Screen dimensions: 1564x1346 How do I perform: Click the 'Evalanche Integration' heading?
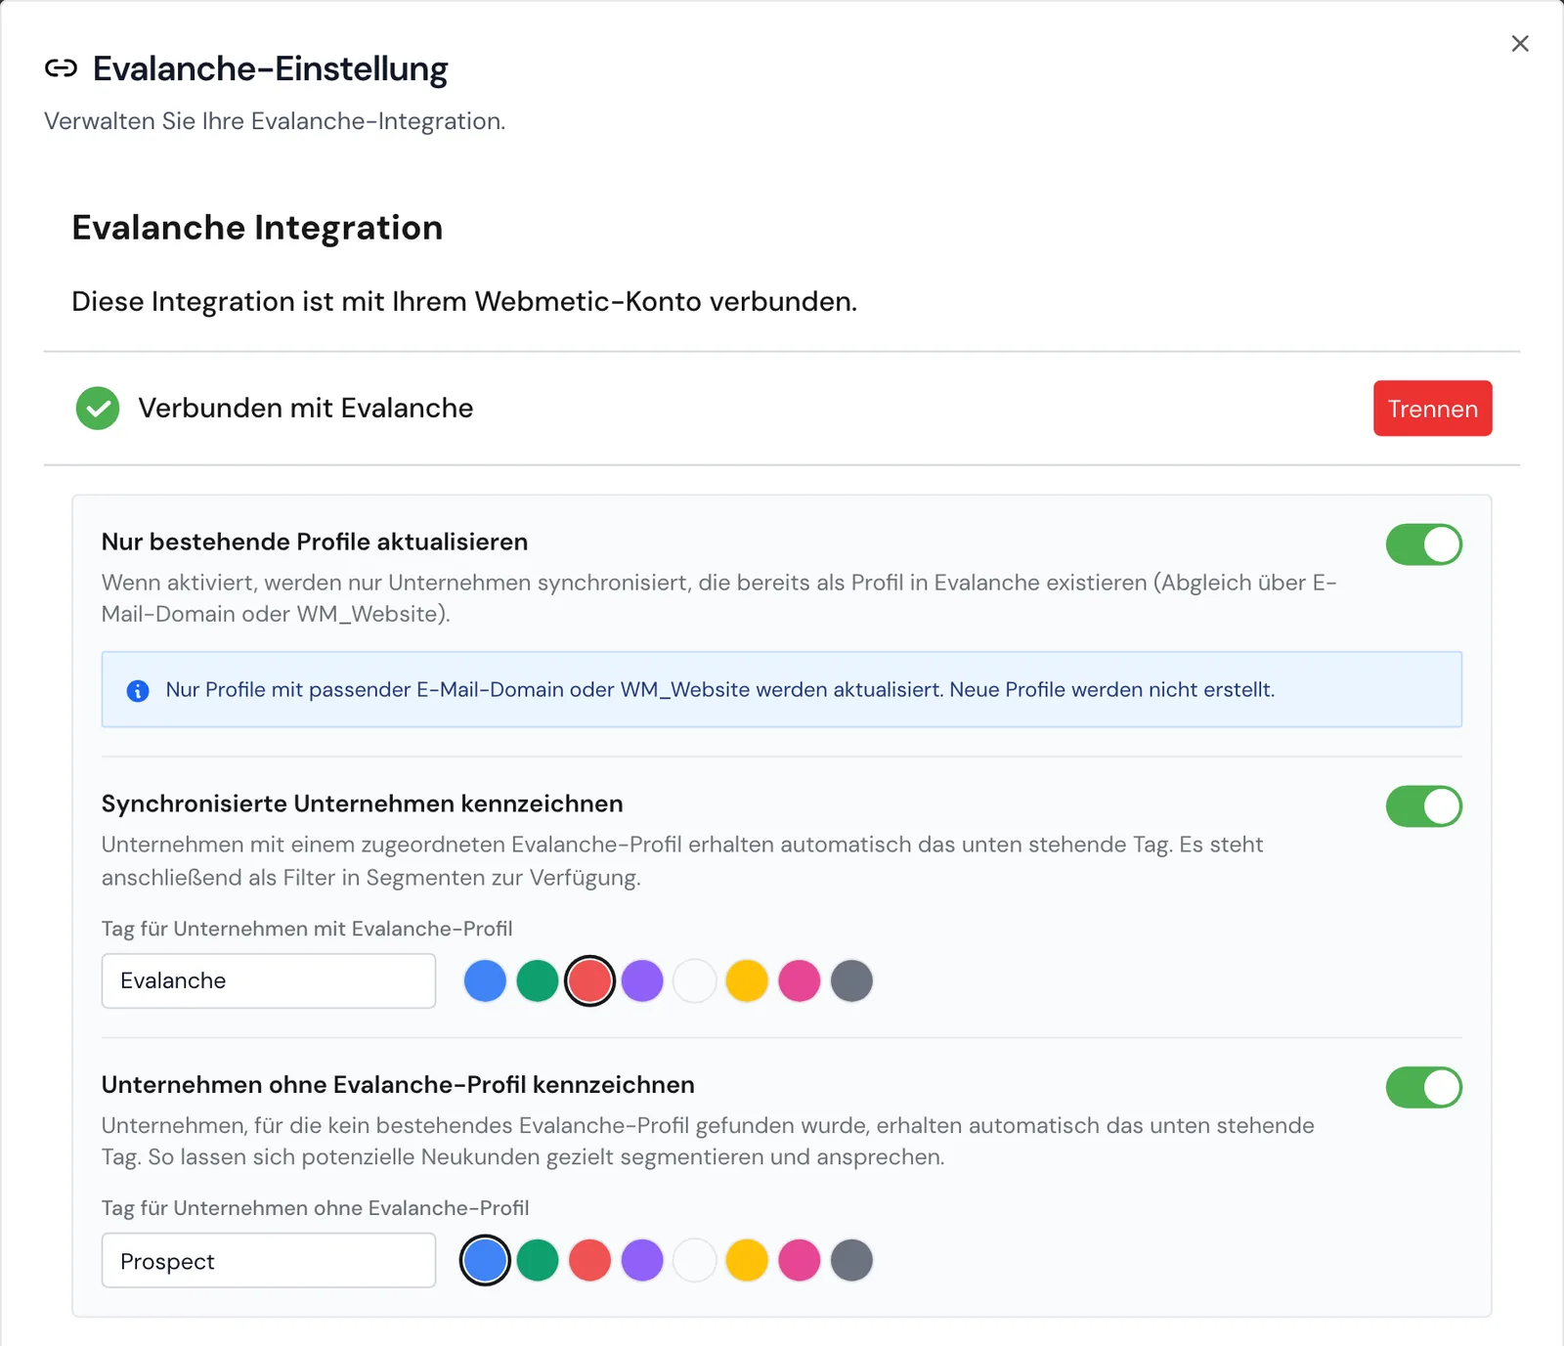point(257,228)
